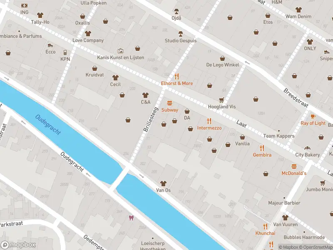Click the Ecco shoe store icon

tap(50, 45)
